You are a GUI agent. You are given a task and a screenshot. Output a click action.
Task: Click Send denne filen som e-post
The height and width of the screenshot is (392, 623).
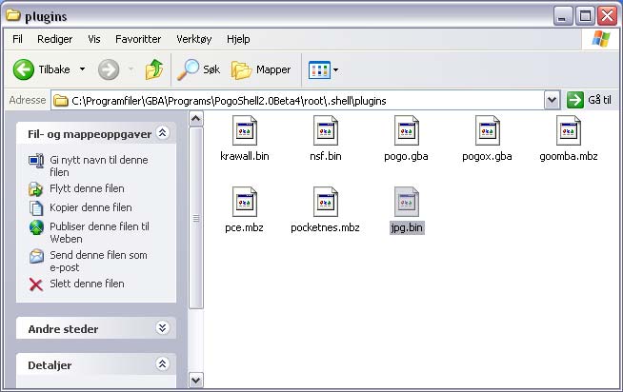98,261
